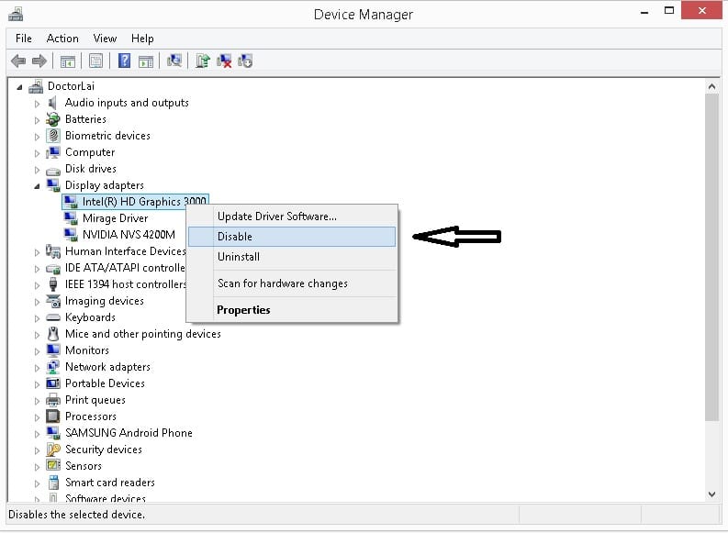Click the Imaging devices camera icon
The width and height of the screenshot is (728, 533).
pyautogui.click(x=53, y=301)
